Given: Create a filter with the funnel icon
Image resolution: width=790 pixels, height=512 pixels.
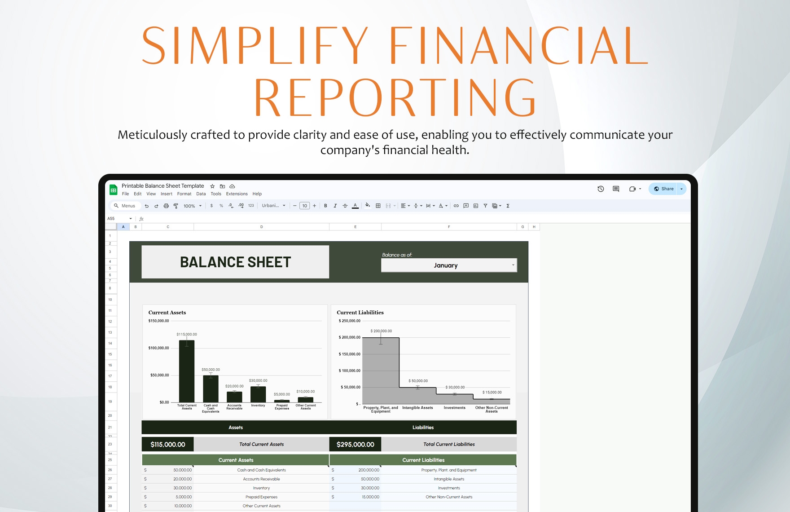Looking at the screenshot, I should click(485, 206).
